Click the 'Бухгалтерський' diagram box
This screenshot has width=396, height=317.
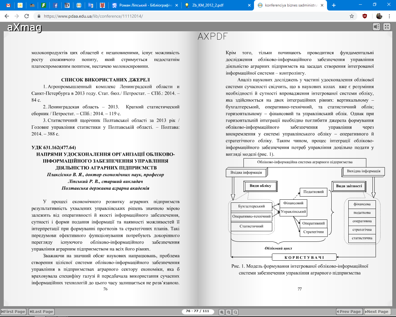(x=252, y=206)
